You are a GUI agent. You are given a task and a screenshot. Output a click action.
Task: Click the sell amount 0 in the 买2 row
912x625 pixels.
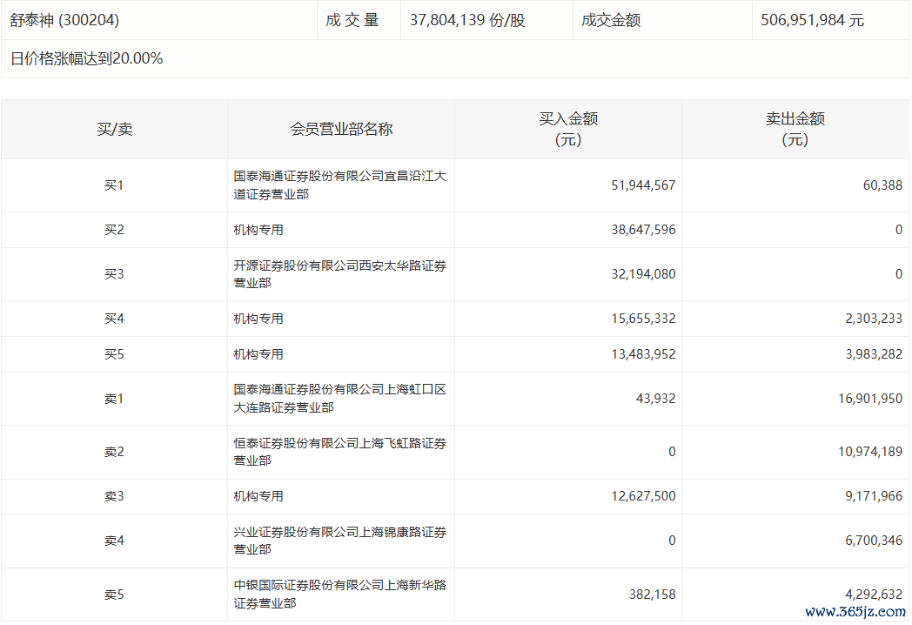899,230
